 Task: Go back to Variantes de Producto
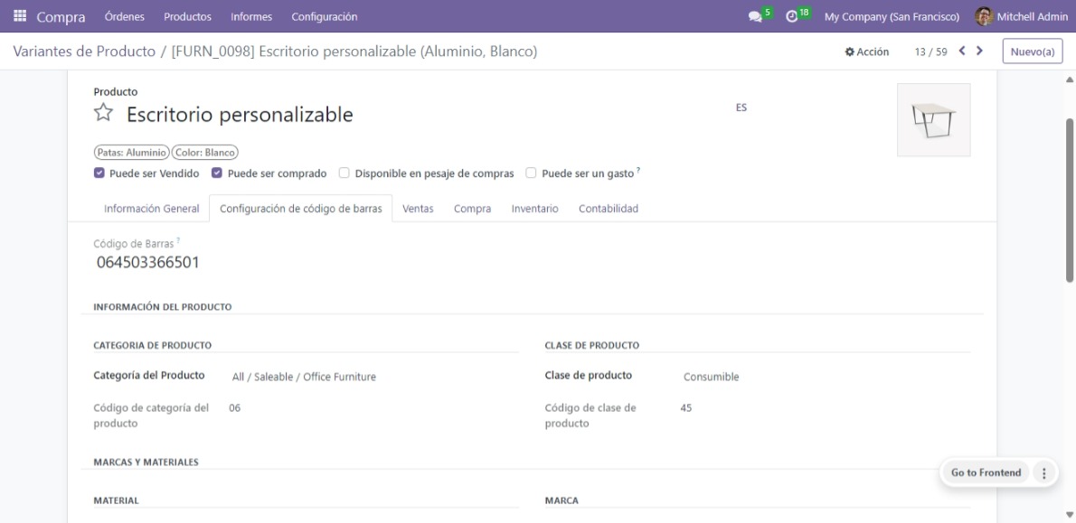[84, 51]
